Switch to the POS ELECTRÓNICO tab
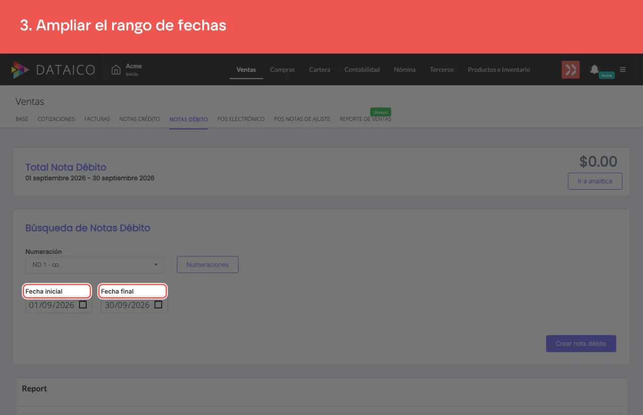This screenshot has width=643, height=415. click(241, 119)
